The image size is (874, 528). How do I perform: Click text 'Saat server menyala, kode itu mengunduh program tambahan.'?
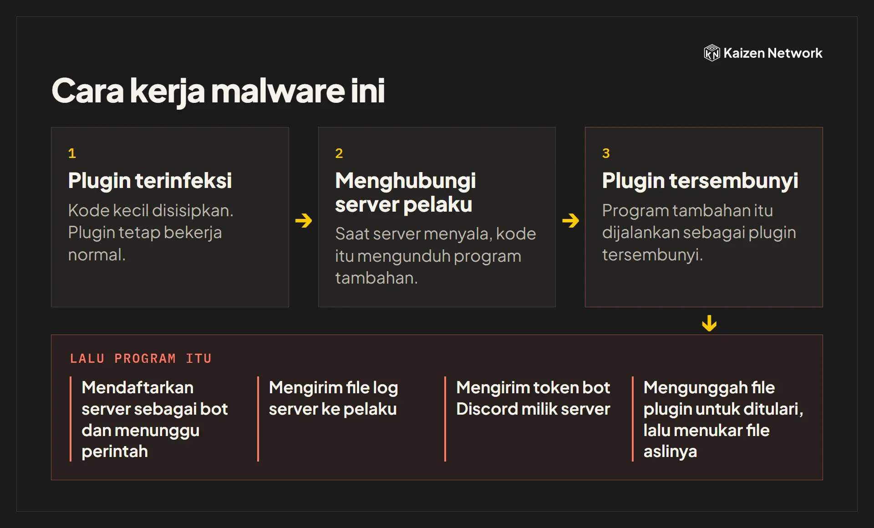coord(436,255)
